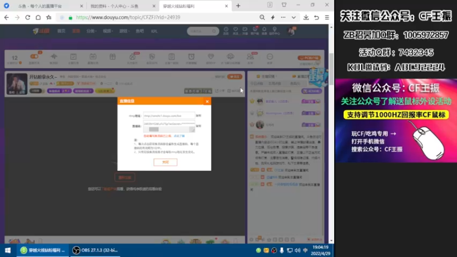Click the Douyu site search box

point(203,31)
